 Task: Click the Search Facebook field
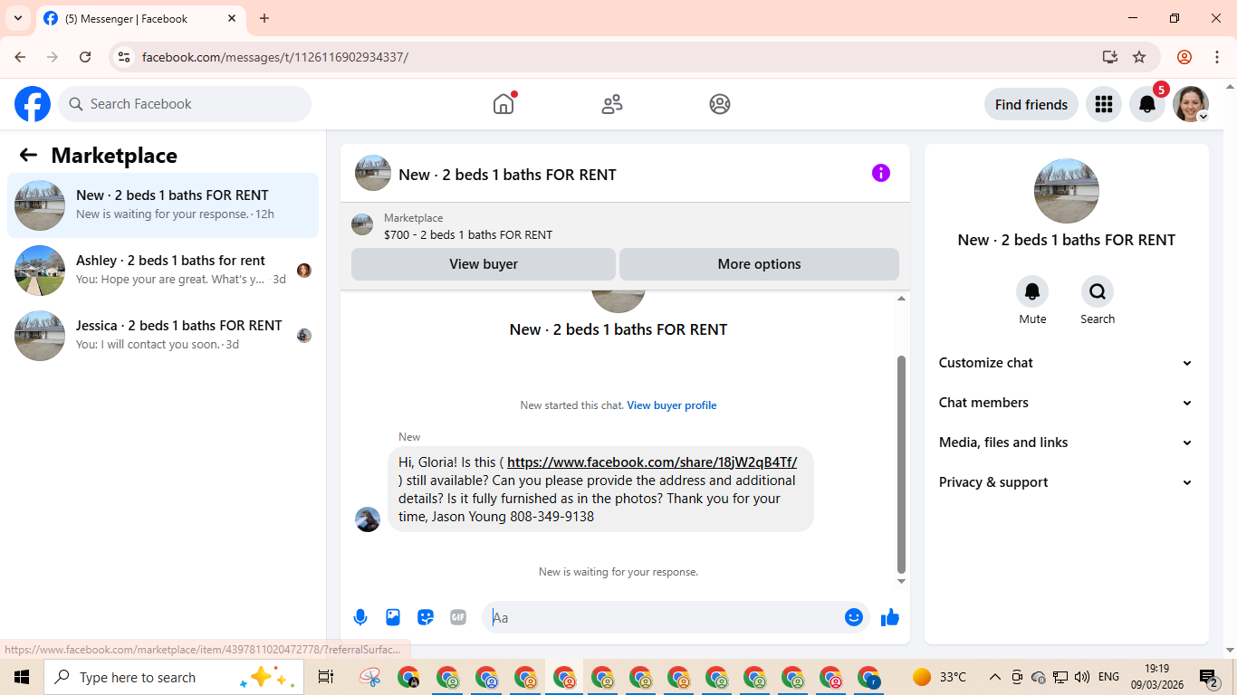tap(185, 104)
